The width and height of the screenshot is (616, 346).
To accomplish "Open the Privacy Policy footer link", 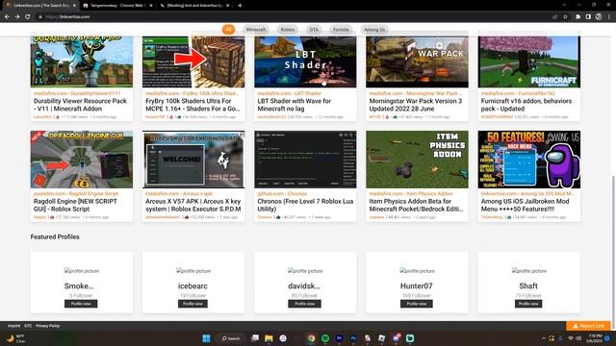I will point(48,326).
